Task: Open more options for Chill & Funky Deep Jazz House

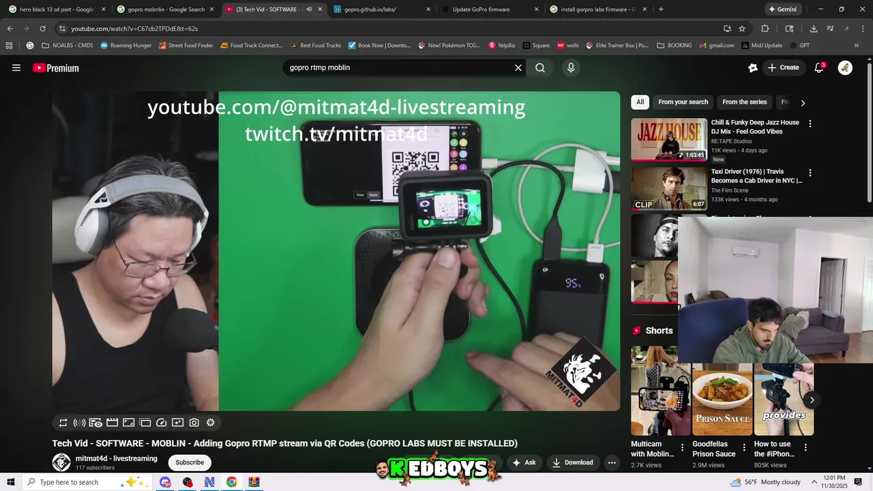Action: (810, 124)
